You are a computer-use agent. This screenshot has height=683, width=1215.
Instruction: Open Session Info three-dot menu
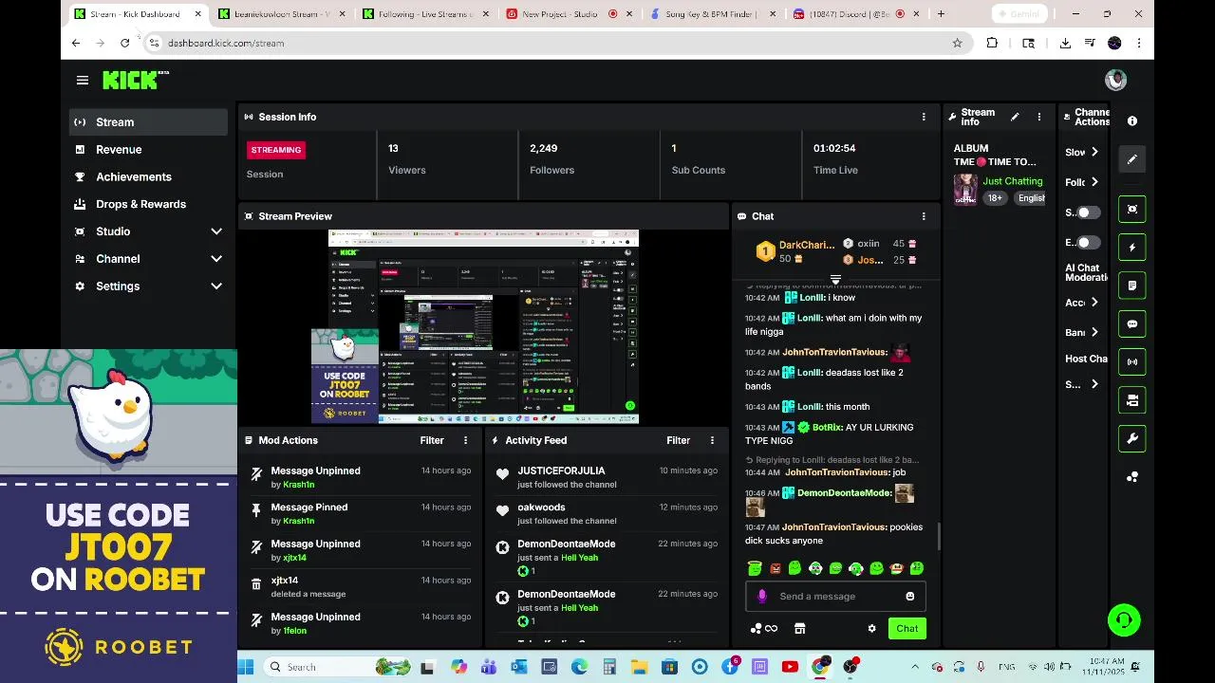[x=924, y=117]
